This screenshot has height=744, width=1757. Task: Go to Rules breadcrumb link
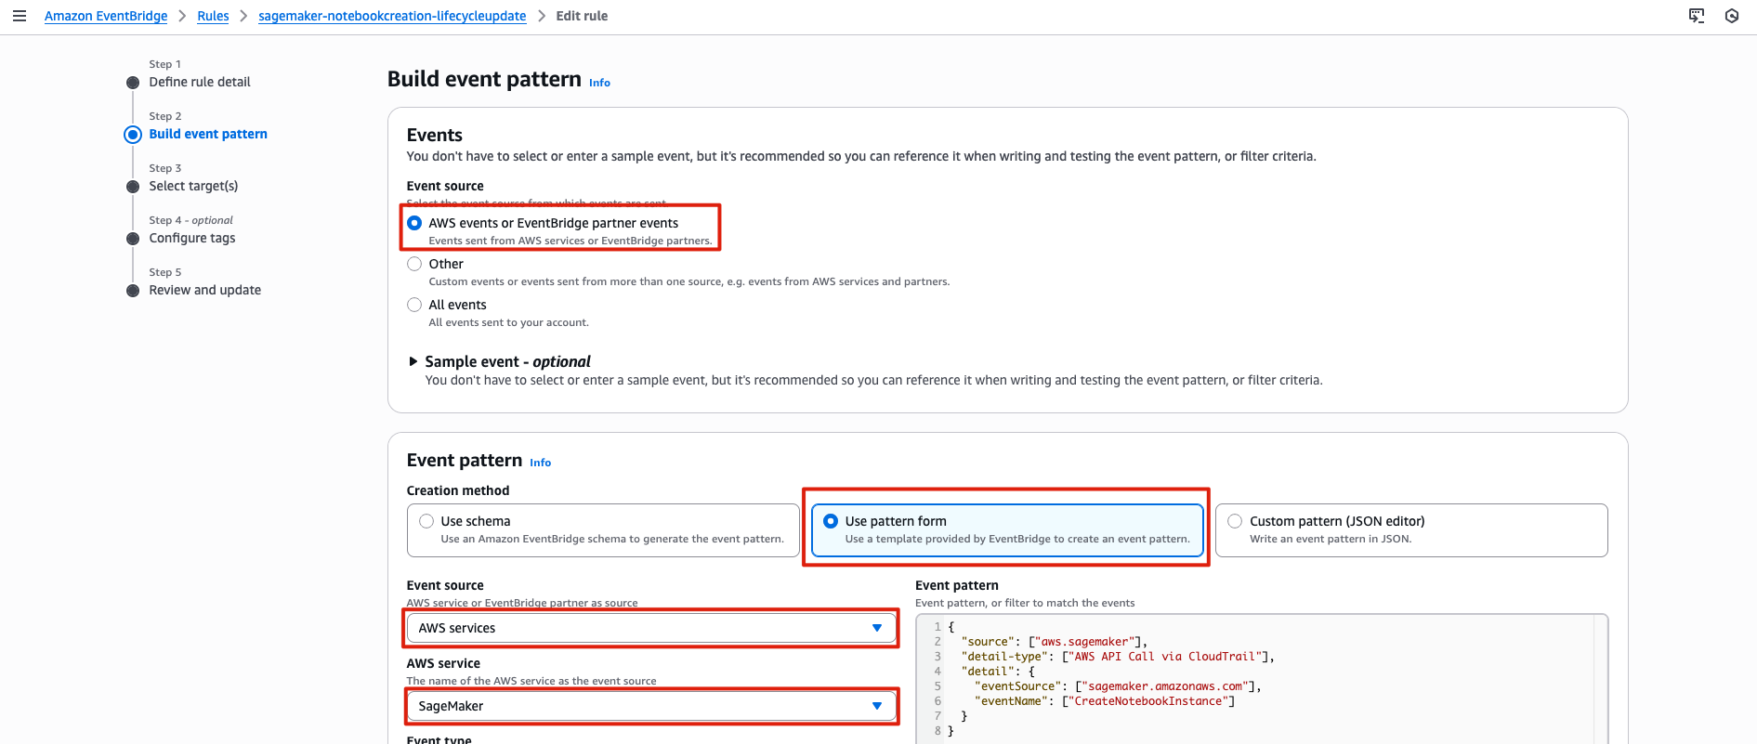point(213,16)
